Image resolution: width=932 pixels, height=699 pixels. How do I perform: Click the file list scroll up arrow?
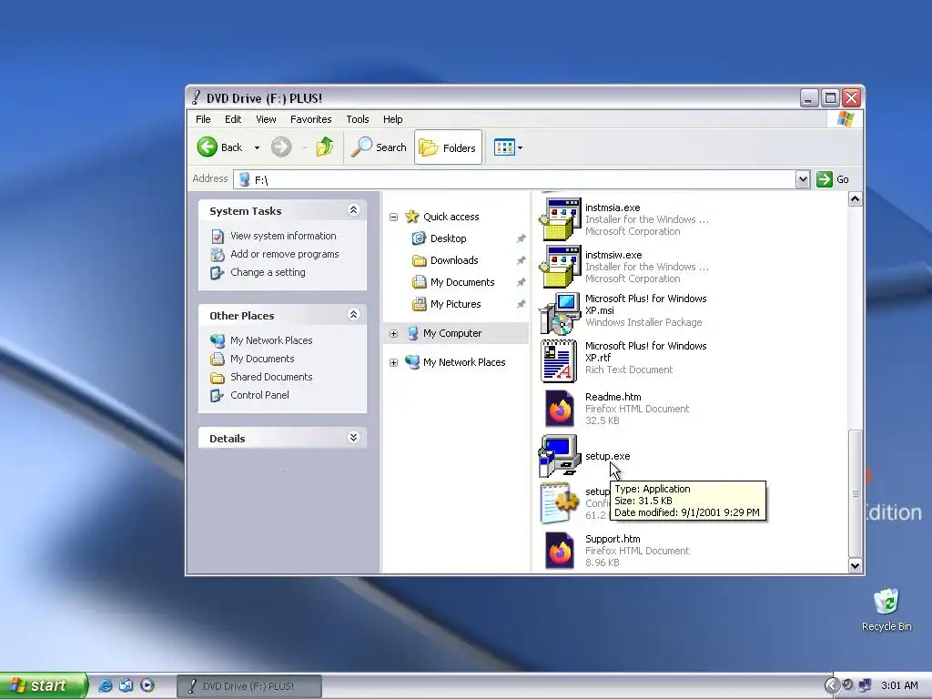[x=855, y=199]
